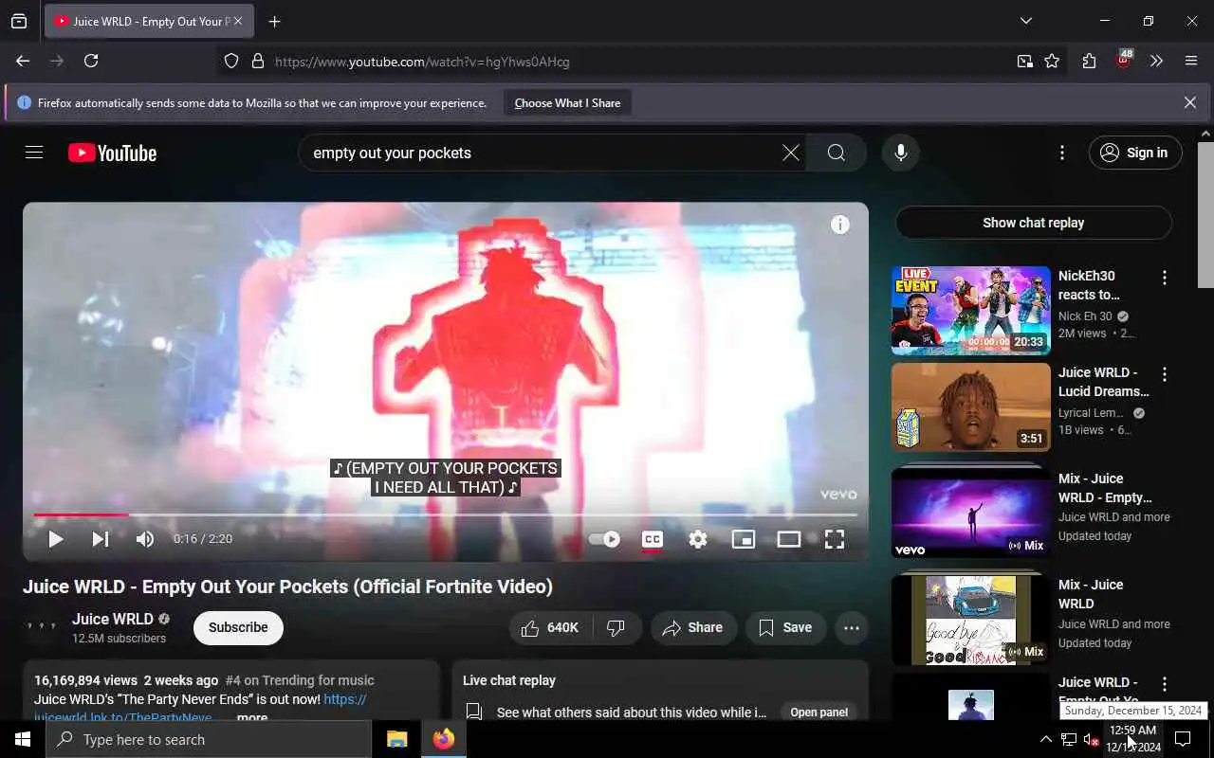The height and width of the screenshot is (758, 1214).
Task: Focus the Firefox URL address bar
Action: coord(635,62)
